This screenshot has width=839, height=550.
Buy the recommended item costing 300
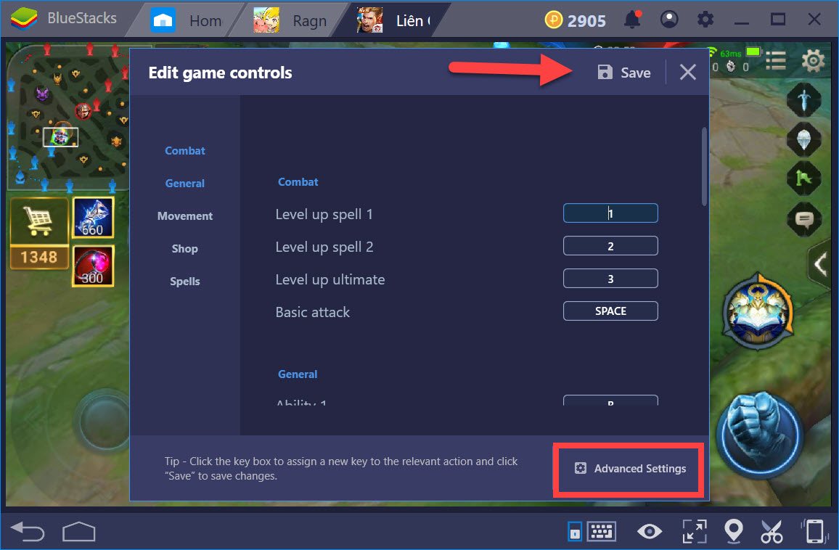93,266
